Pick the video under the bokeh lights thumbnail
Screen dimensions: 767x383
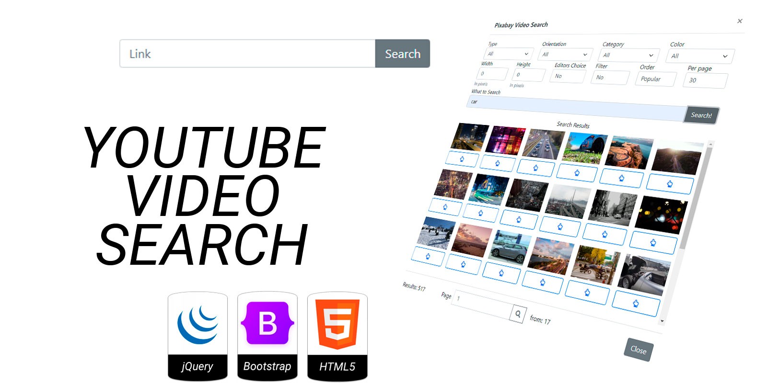(x=653, y=243)
